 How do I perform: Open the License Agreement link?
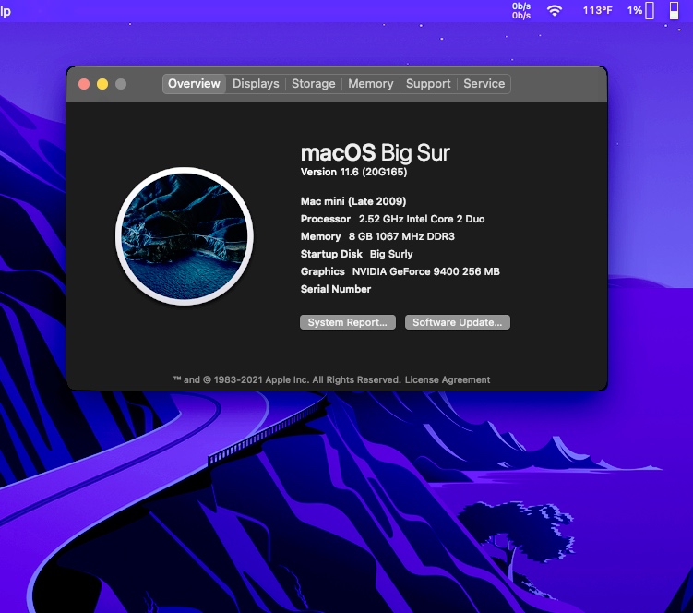[x=448, y=379]
